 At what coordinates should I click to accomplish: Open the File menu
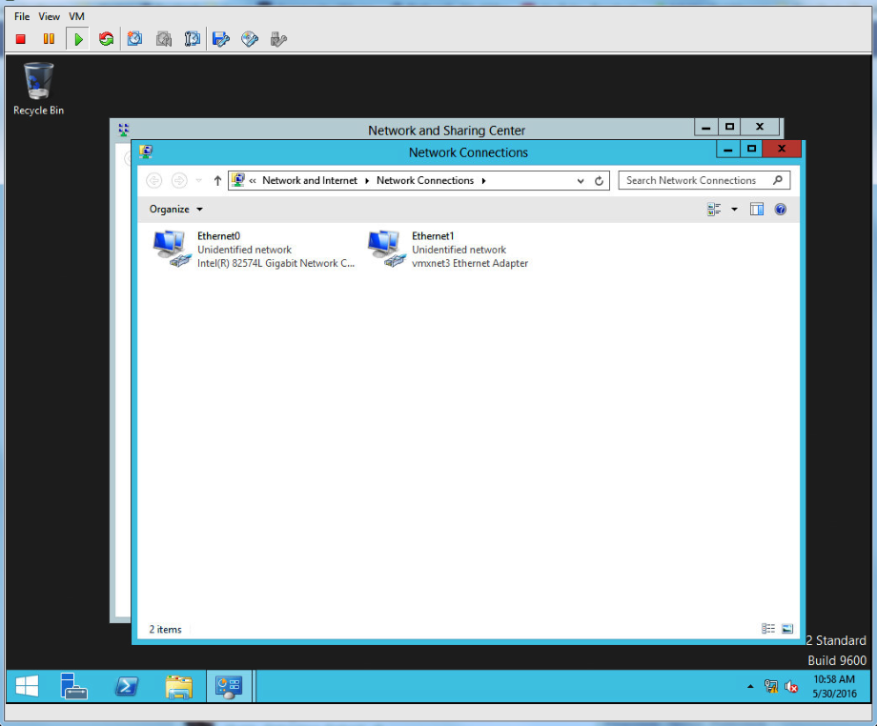pyautogui.click(x=22, y=16)
